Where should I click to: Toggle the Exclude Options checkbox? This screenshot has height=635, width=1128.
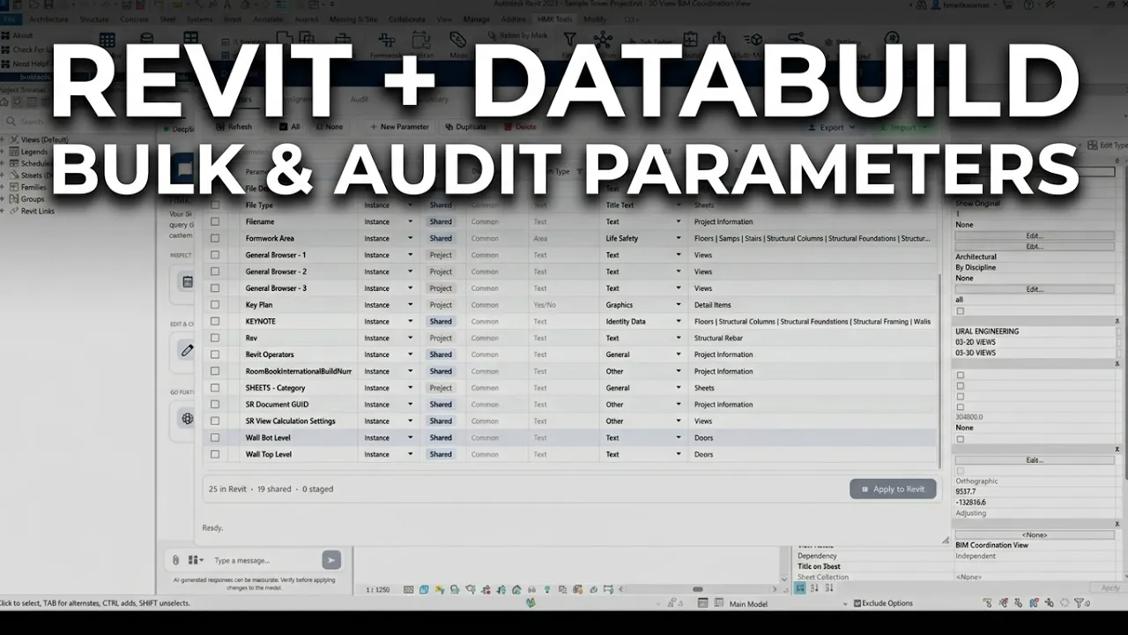click(x=857, y=603)
